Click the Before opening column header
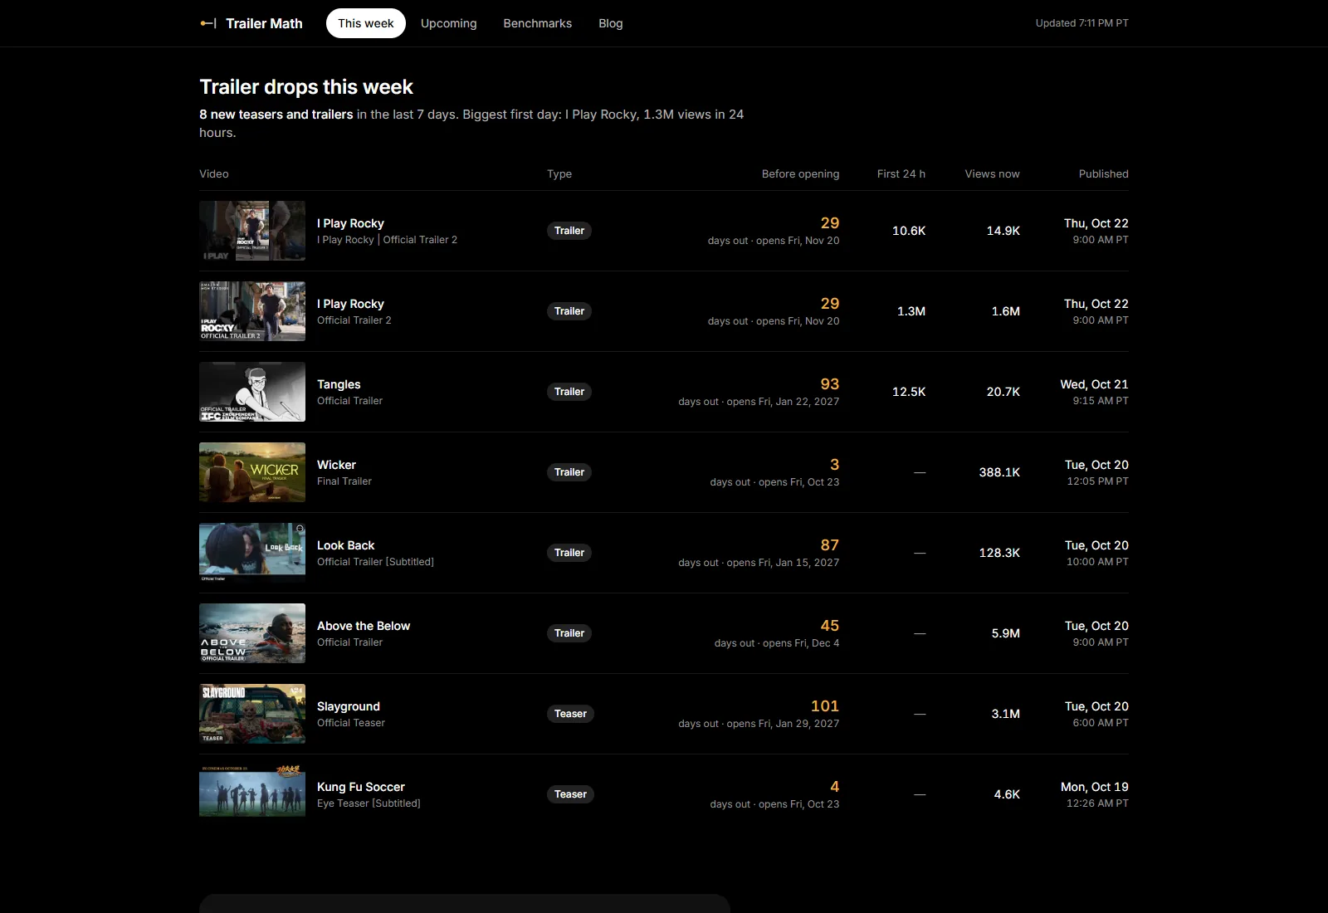The height and width of the screenshot is (913, 1328). [801, 173]
